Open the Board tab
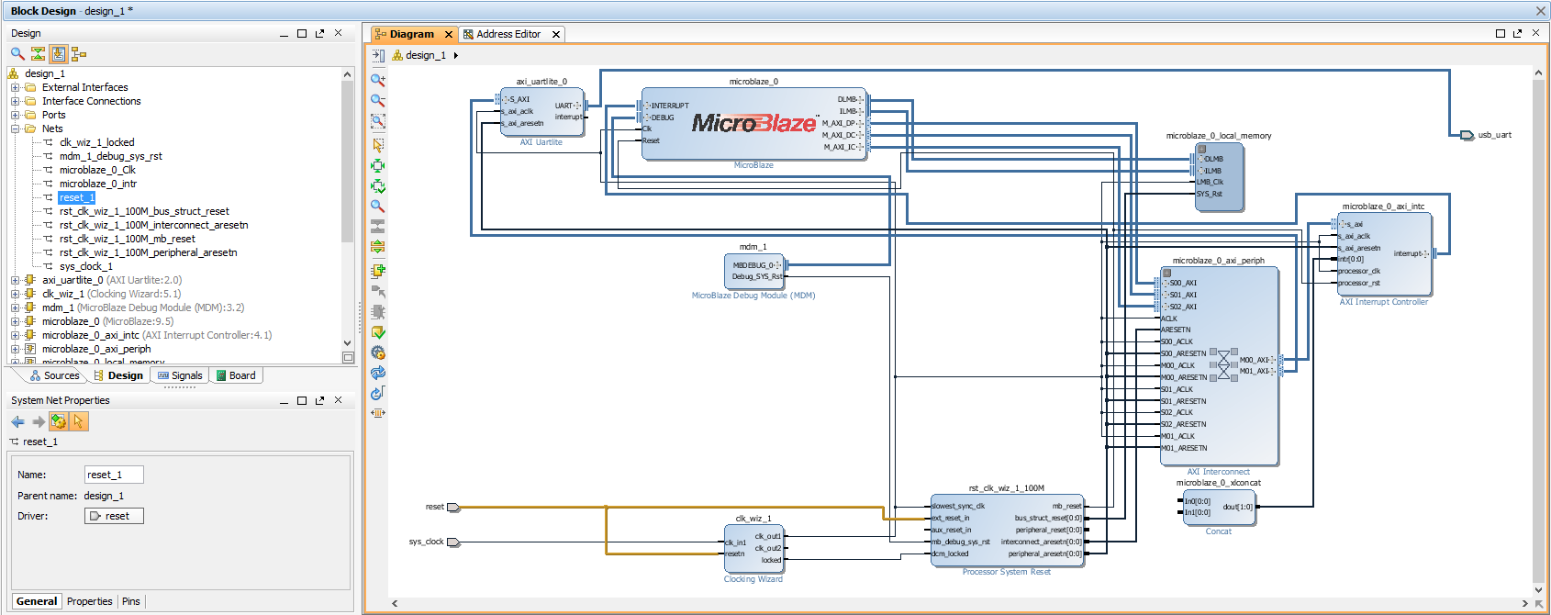The image size is (1551, 615). (236, 375)
